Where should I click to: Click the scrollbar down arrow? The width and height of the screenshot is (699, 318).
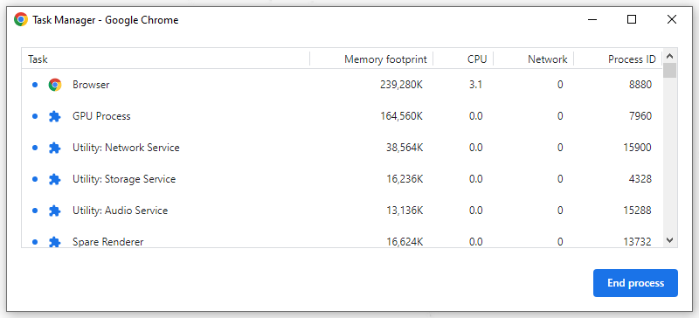669,240
